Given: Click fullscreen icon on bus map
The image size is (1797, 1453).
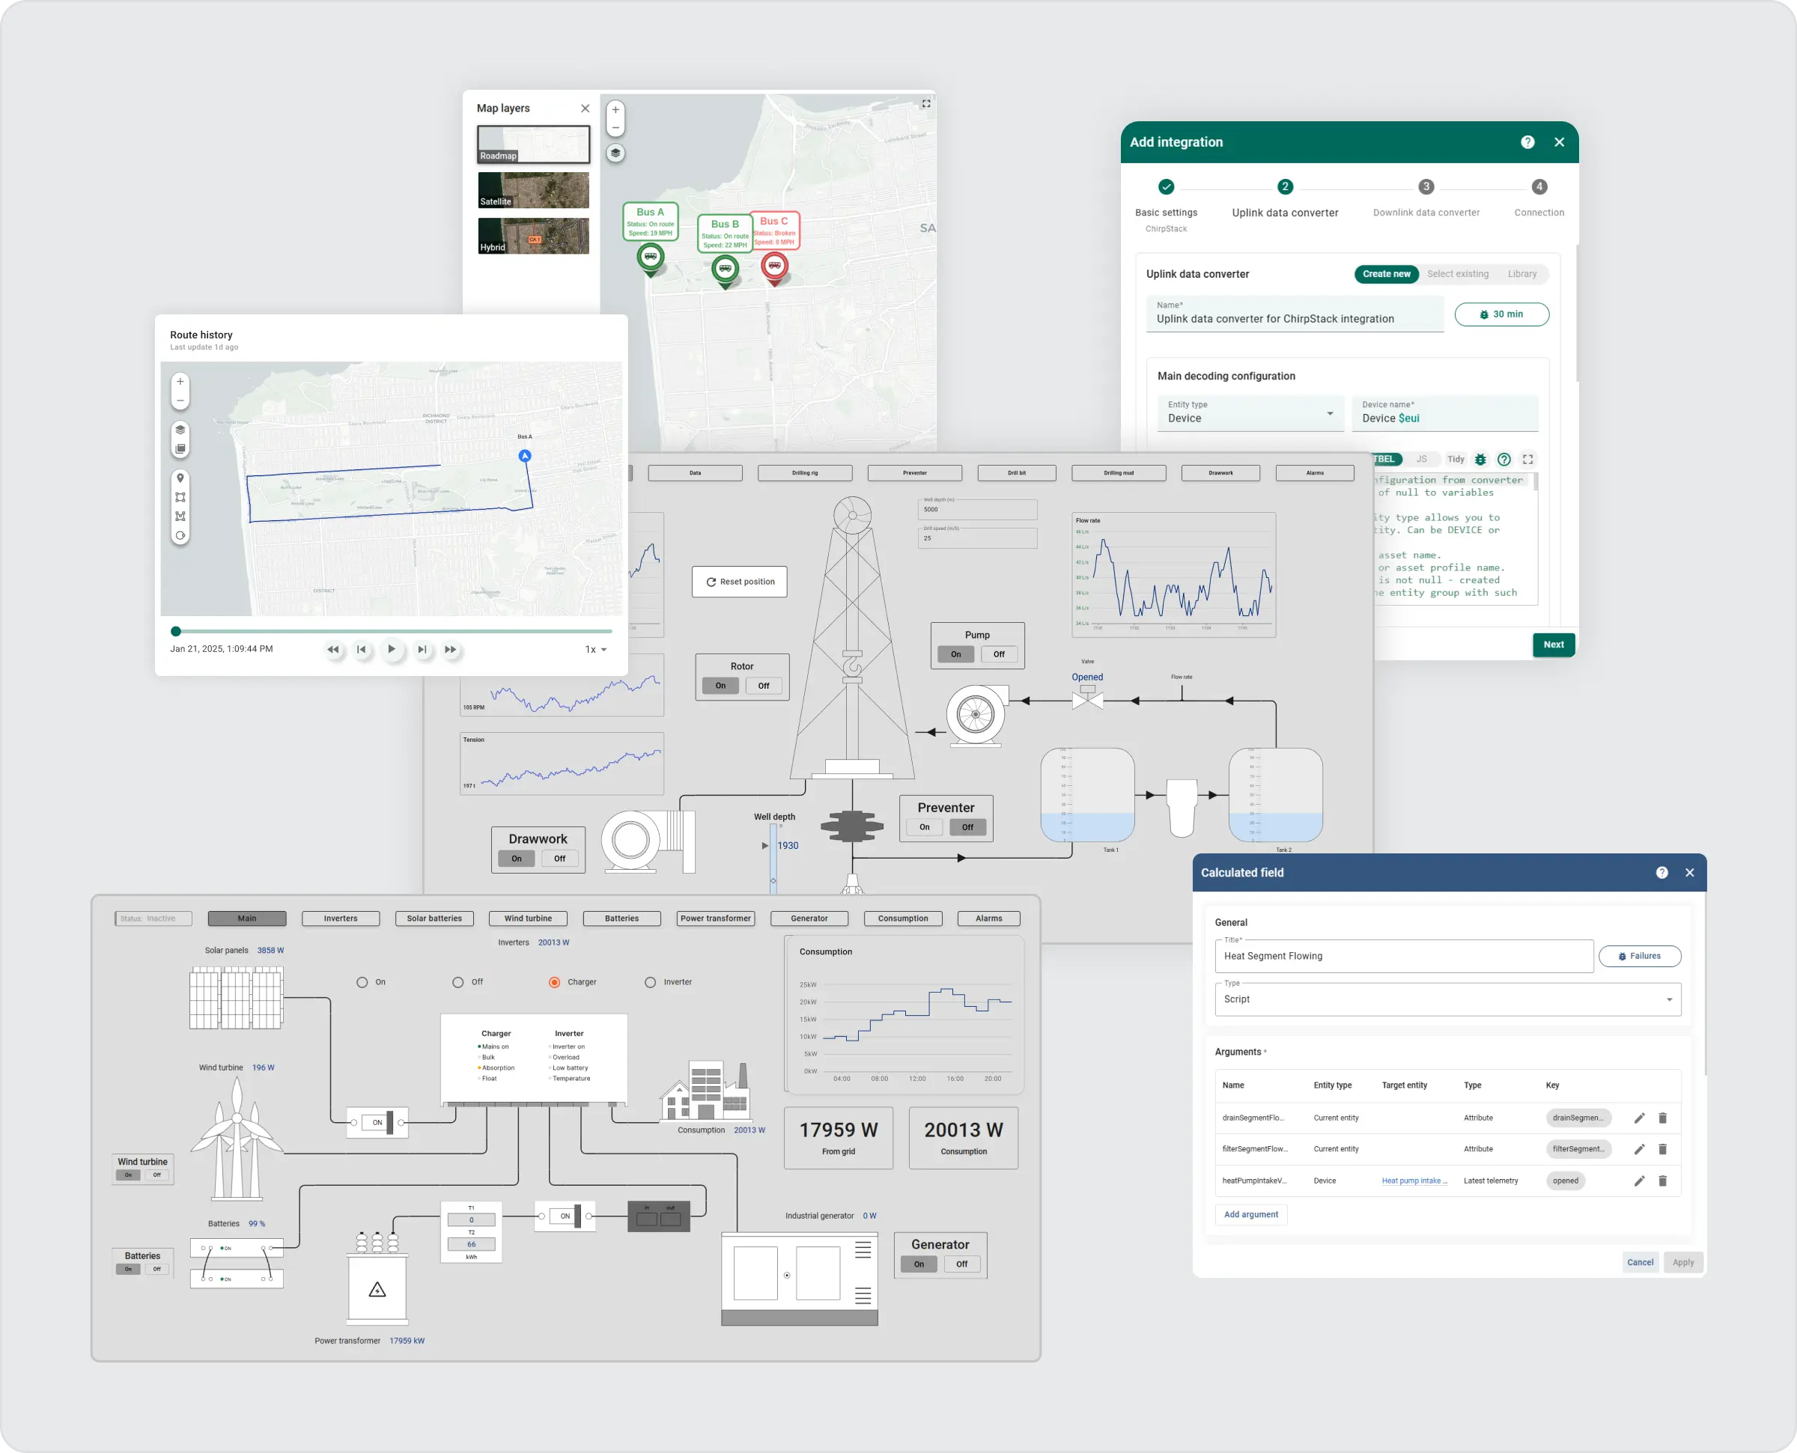Looking at the screenshot, I should click(925, 104).
